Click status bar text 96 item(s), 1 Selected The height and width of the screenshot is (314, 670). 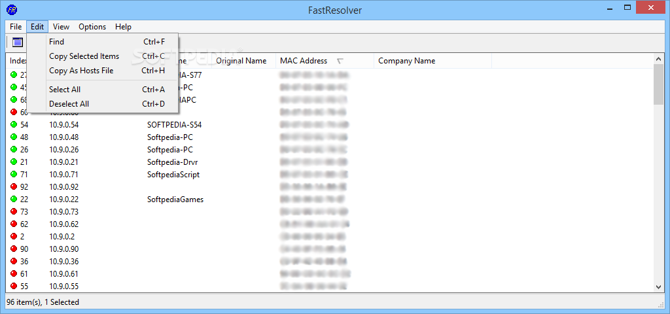click(x=43, y=302)
